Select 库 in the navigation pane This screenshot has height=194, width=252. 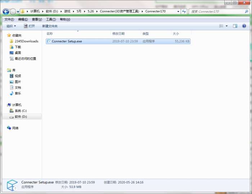click(14, 70)
